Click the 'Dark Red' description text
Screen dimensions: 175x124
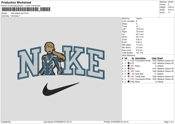pos(139,74)
